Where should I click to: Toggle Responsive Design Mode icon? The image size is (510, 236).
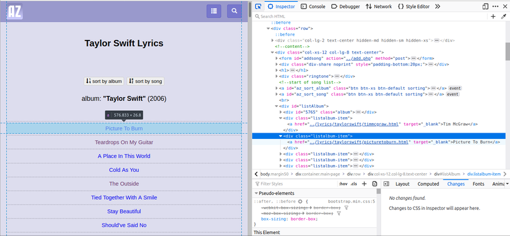click(x=485, y=6)
